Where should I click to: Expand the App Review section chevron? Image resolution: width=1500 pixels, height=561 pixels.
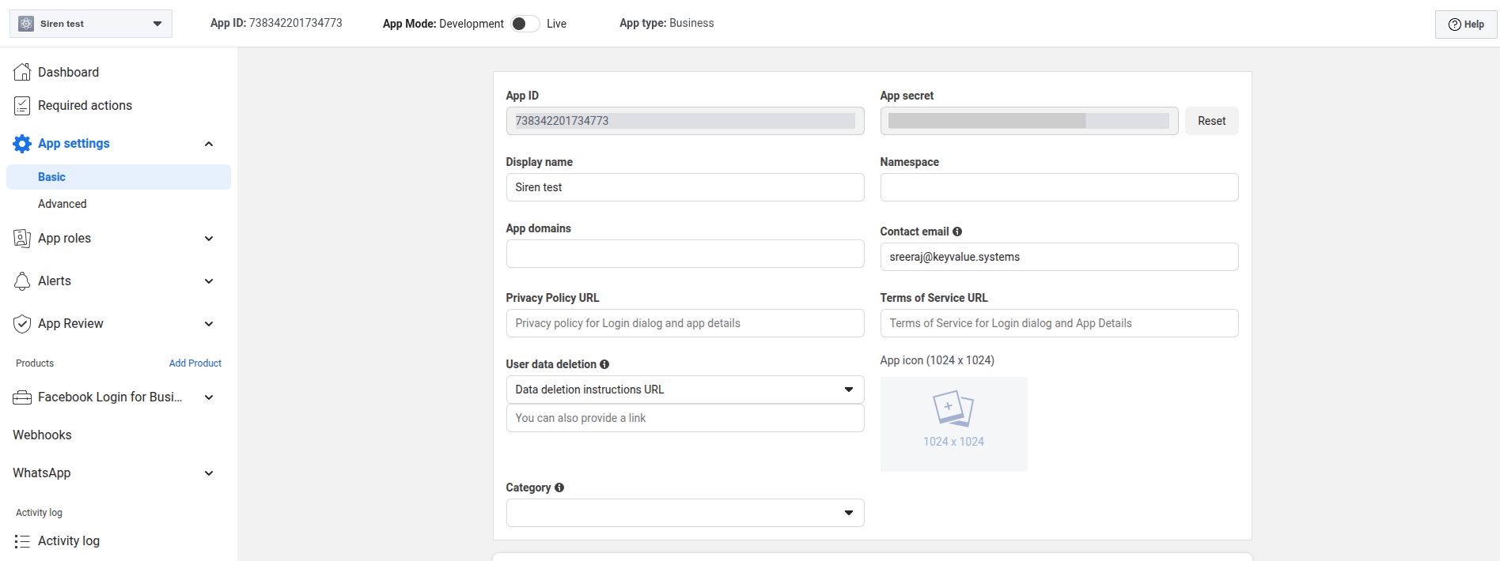point(209,324)
